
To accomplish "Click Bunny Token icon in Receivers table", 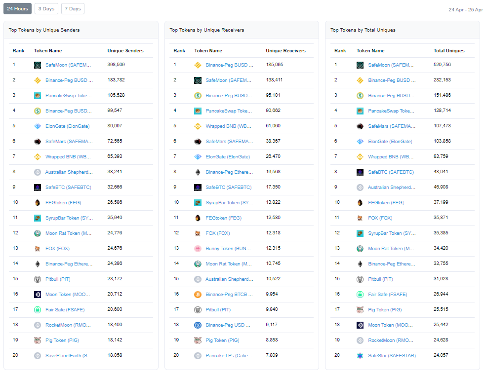I will pos(198,249).
